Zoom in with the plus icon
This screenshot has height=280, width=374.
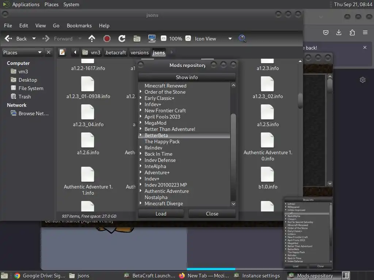tap(188, 38)
